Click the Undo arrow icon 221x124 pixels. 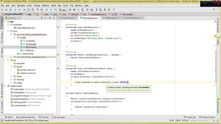click(15, 10)
